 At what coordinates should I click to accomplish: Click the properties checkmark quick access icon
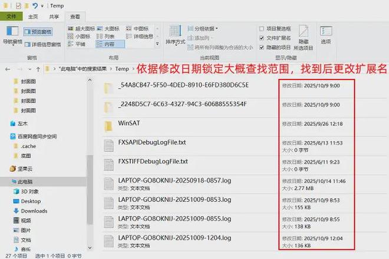click(18, 5)
